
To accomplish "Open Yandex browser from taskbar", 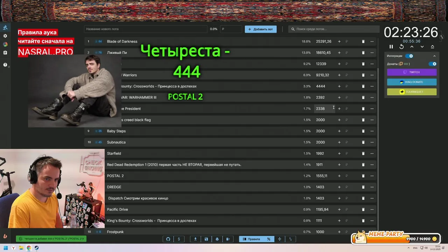I will (13, 248).
